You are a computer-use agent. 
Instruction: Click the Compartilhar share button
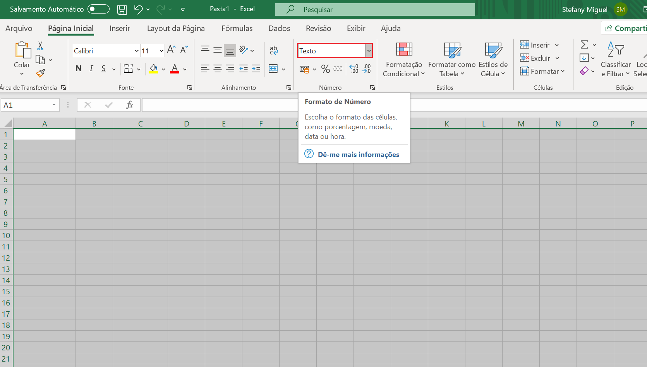625,28
